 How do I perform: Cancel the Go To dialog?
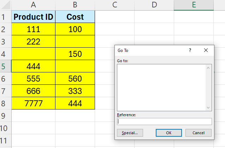(x=199, y=133)
